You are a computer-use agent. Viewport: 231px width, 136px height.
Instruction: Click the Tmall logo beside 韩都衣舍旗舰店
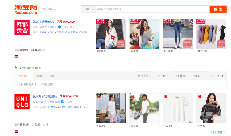click(x=66, y=22)
